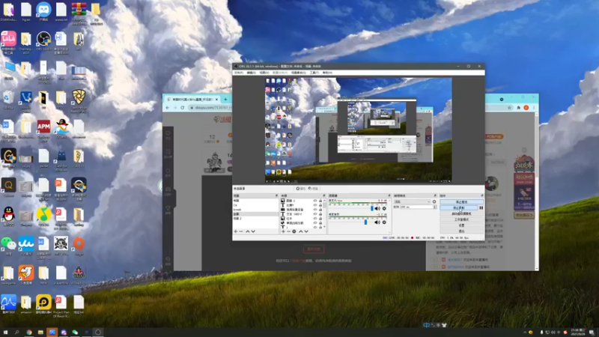599x337 pixels.
Task: Open the Help menu in OBS
Action: (327, 72)
